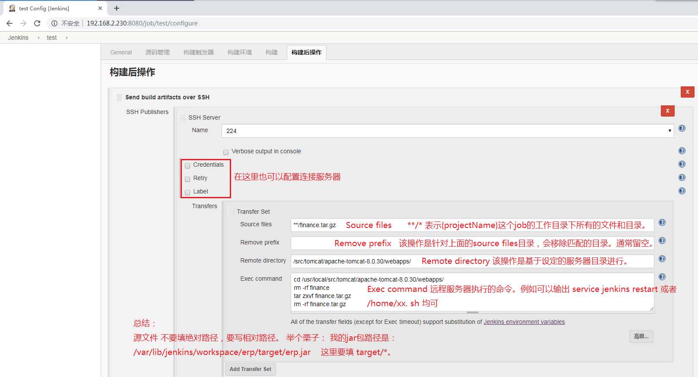698x377 pixels.
Task: Go to the Jenkins breadcrumb link
Action: [18, 38]
